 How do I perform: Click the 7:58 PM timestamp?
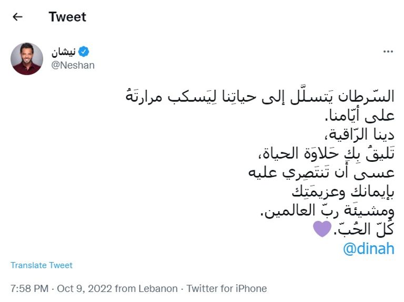(29, 288)
